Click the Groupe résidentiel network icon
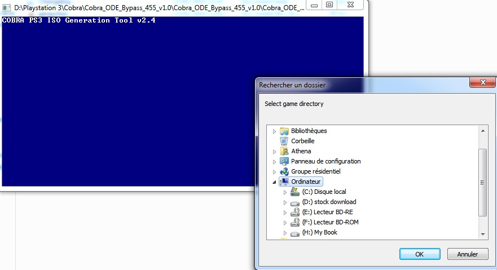The width and height of the screenshot is (497, 270). 284,171
